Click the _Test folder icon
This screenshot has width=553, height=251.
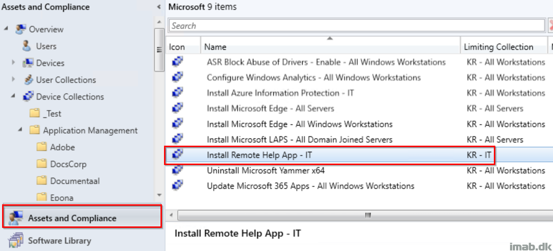click(34, 113)
